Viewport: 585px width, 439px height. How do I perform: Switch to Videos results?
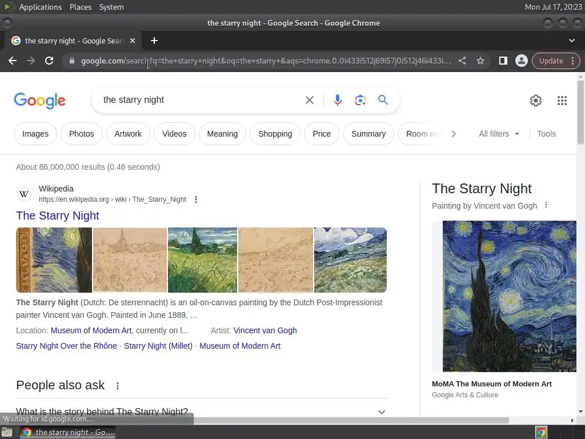(x=174, y=134)
